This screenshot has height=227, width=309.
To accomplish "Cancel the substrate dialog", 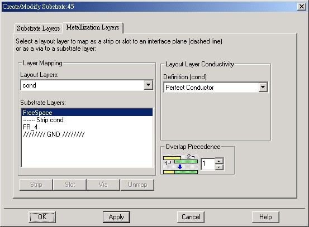I will pos(191,217).
